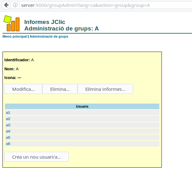Click the Elimina informes... button
Screen dimensions: 192x181
[105, 89]
